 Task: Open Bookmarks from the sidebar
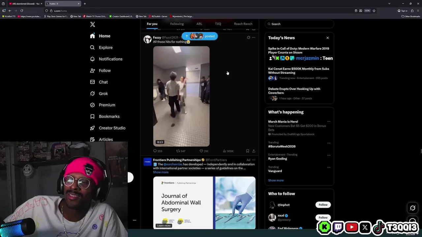105,117
